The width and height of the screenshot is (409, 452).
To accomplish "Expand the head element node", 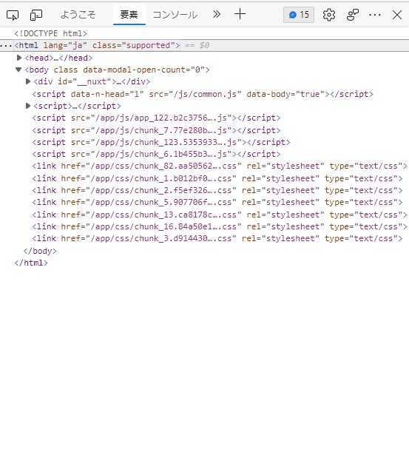I will pyautogui.click(x=19, y=58).
